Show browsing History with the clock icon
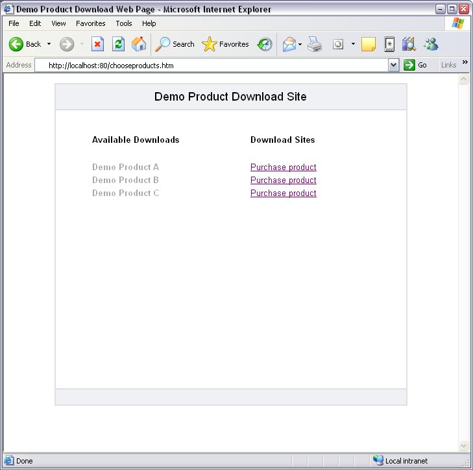Screen dimensions: 473x470 point(265,44)
